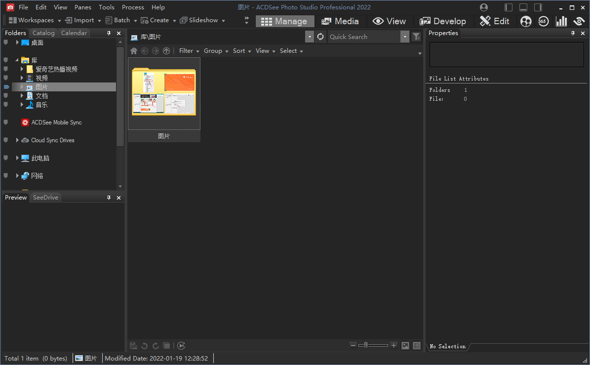Open the Filter dropdown
This screenshot has height=365, width=590.
pos(188,50)
